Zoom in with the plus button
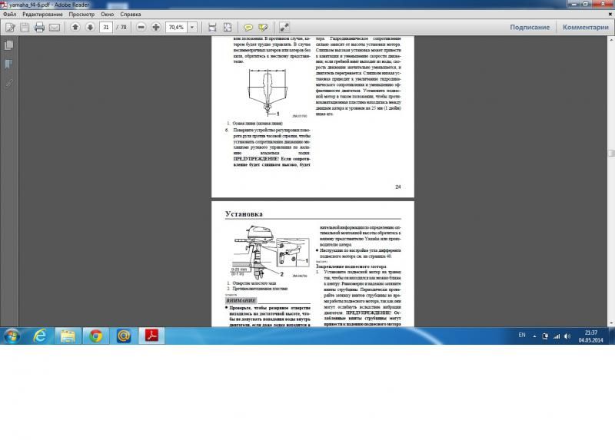Image resolution: width=615 pixels, height=440 pixels. coord(156,27)
